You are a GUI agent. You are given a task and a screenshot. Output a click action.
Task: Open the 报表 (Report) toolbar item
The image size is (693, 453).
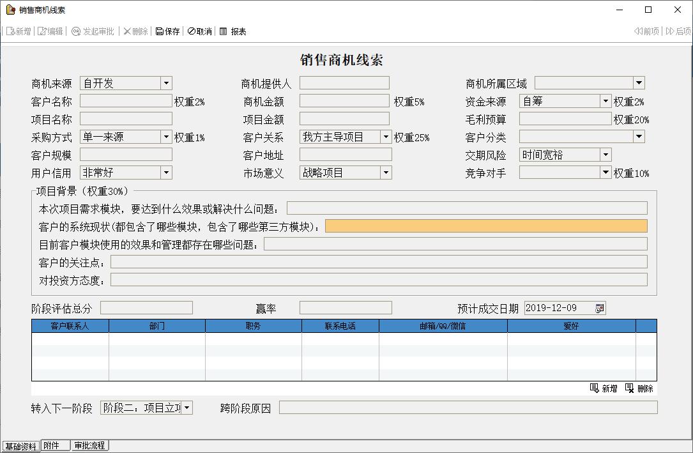click(x=224, y=31)
